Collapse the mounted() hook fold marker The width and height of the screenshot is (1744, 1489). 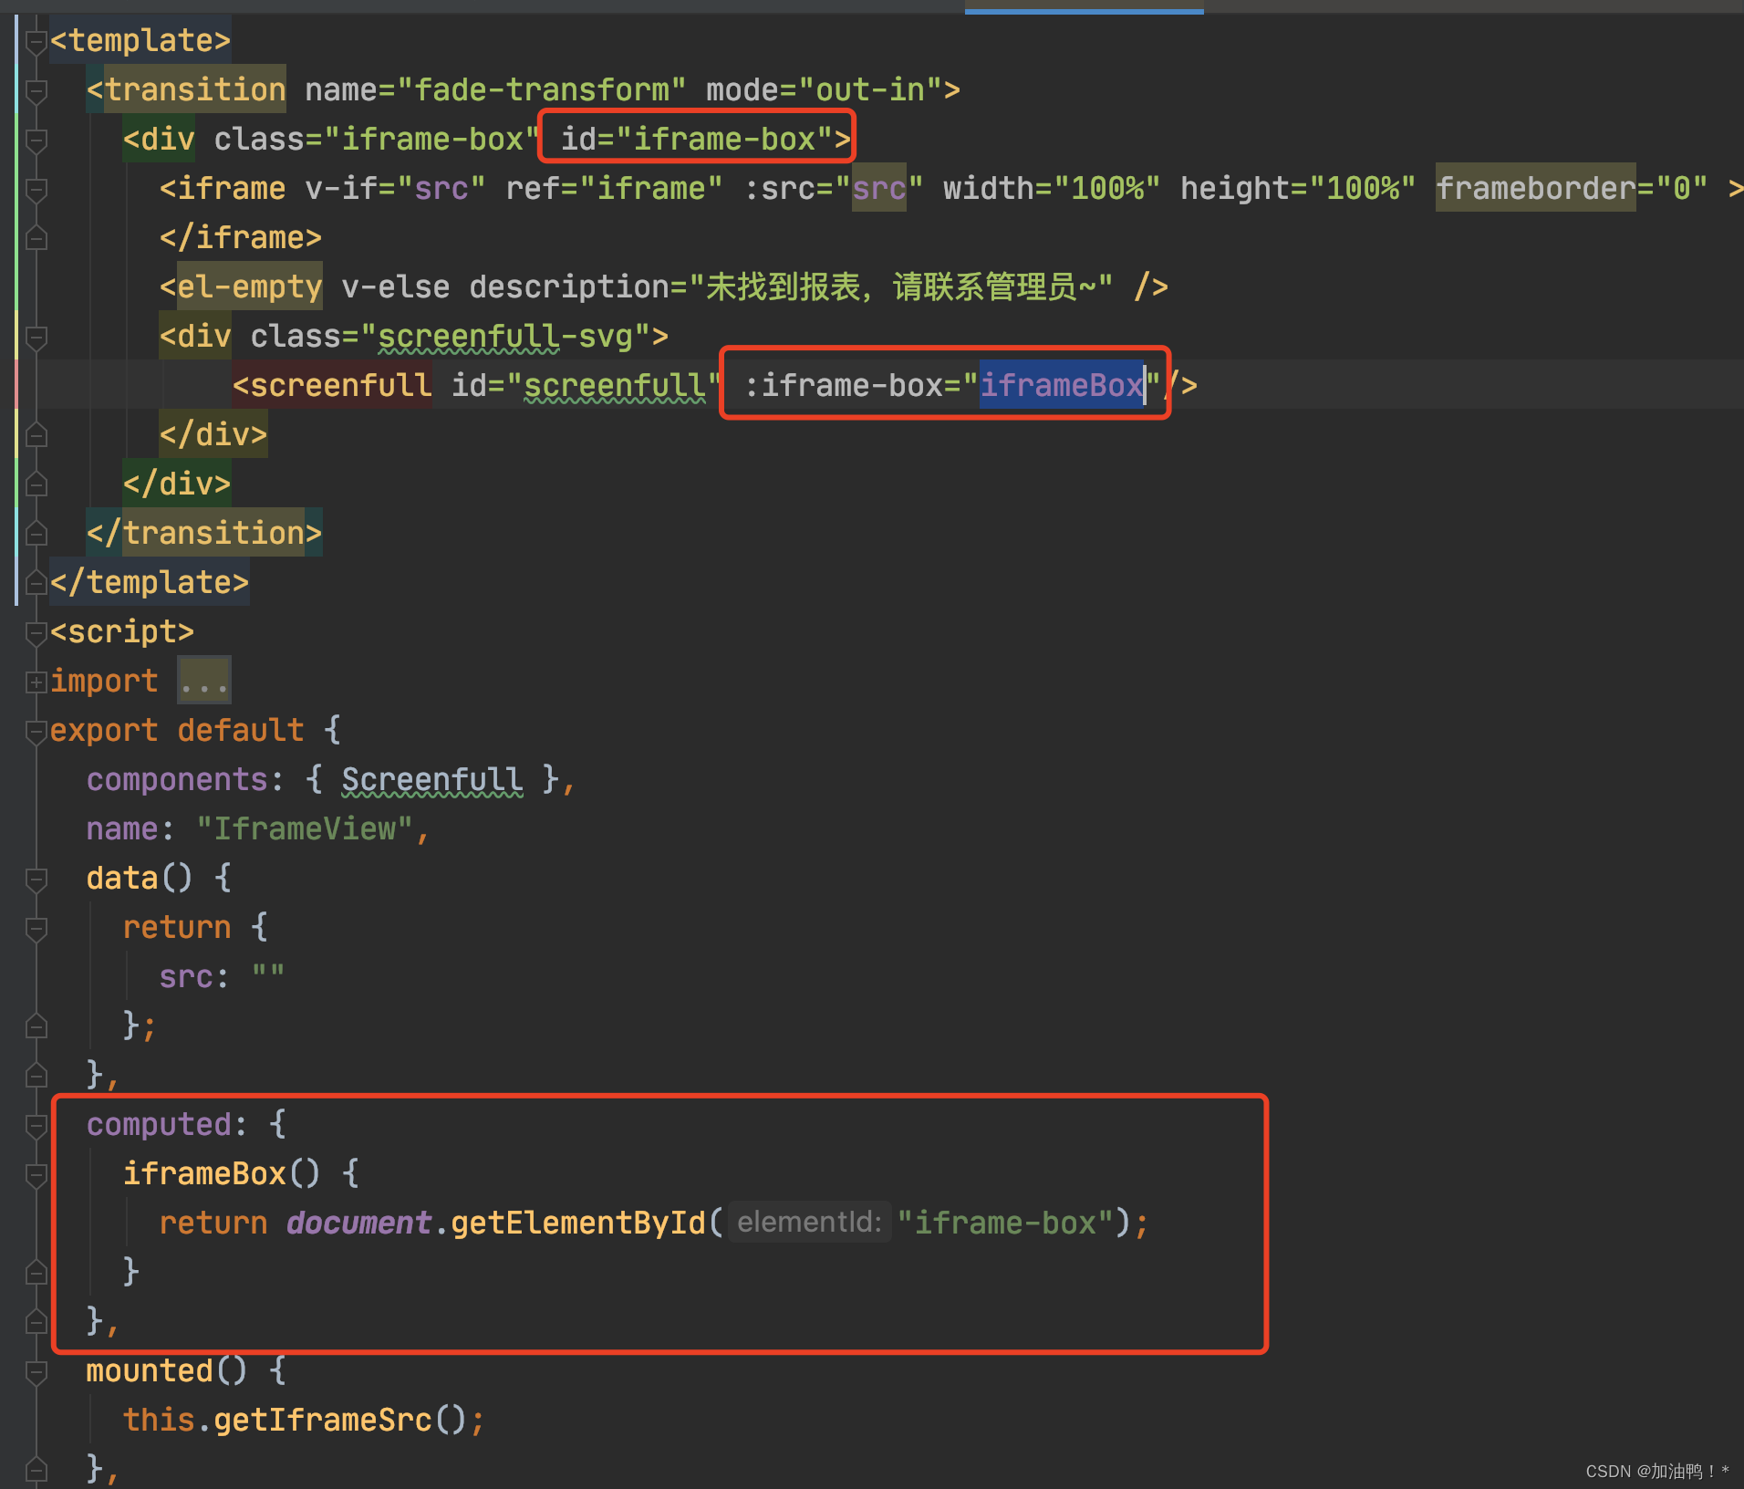coord(36,1371)
